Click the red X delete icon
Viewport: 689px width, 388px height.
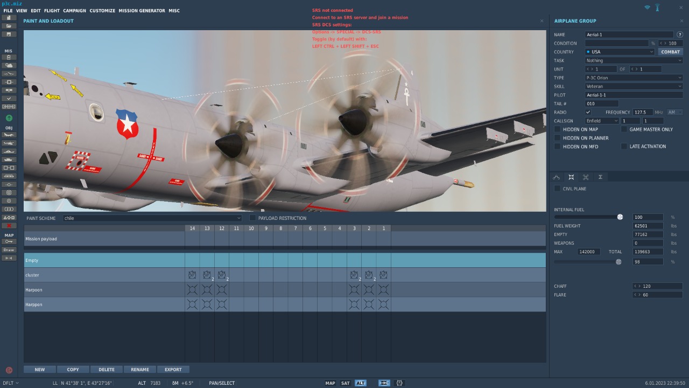(x=9, y=225)
